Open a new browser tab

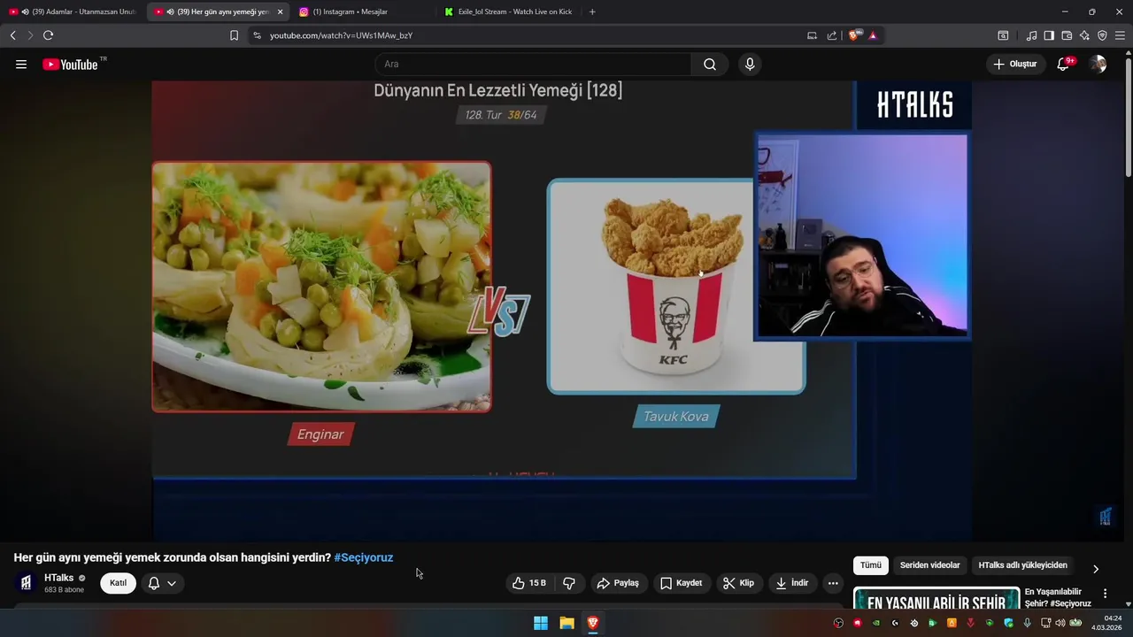click(x=592, y=12)
